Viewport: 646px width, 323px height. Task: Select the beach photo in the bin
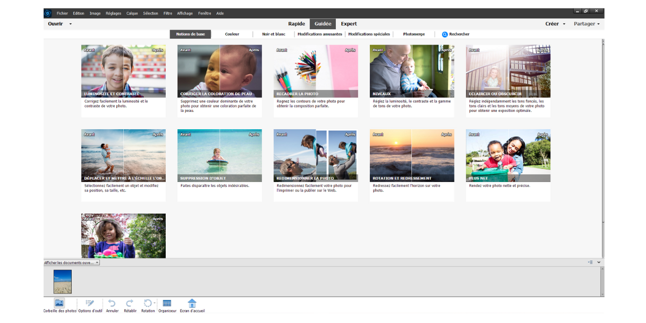click(62, 282)
